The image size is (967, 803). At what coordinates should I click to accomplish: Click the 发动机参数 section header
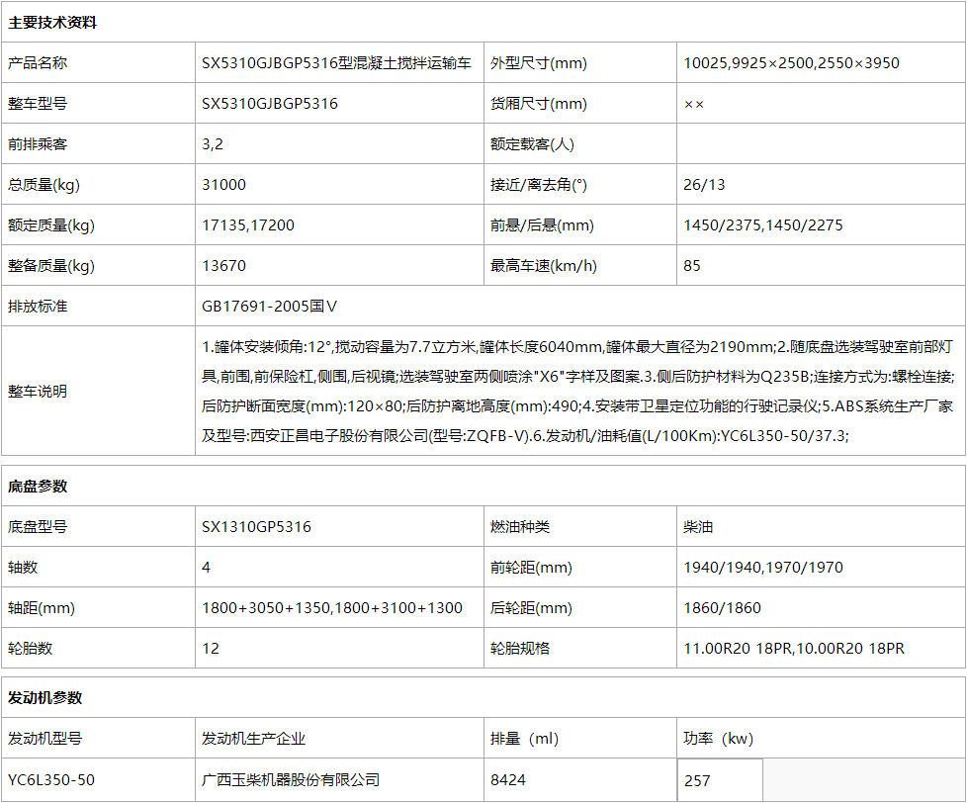click(x=45, y=697)
